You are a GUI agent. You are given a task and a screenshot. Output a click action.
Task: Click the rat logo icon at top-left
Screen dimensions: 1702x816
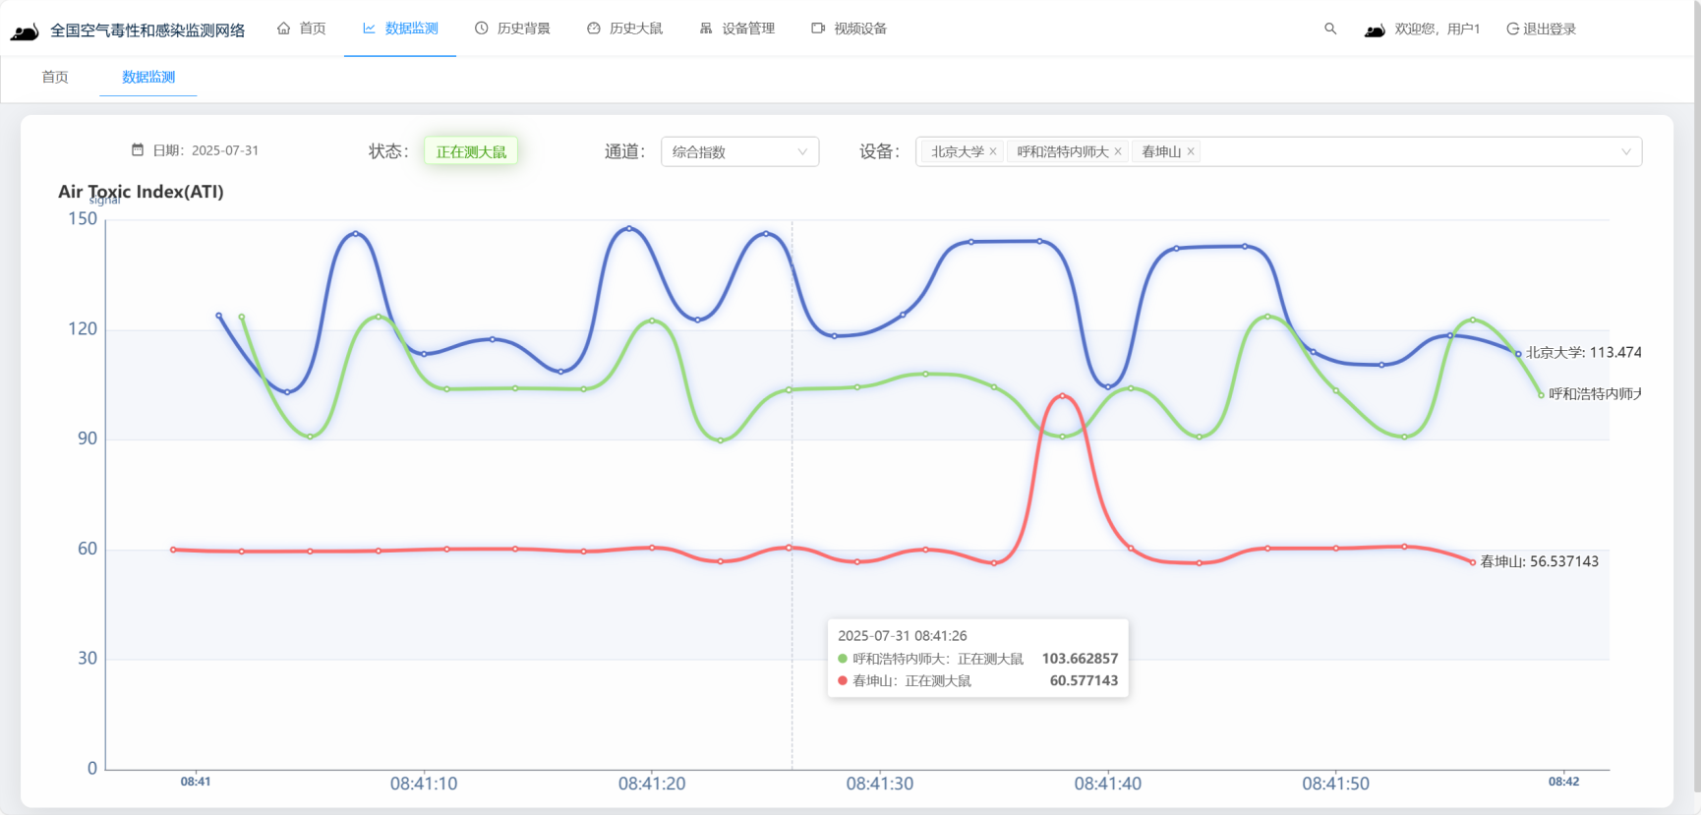click(x=25, y=31)
